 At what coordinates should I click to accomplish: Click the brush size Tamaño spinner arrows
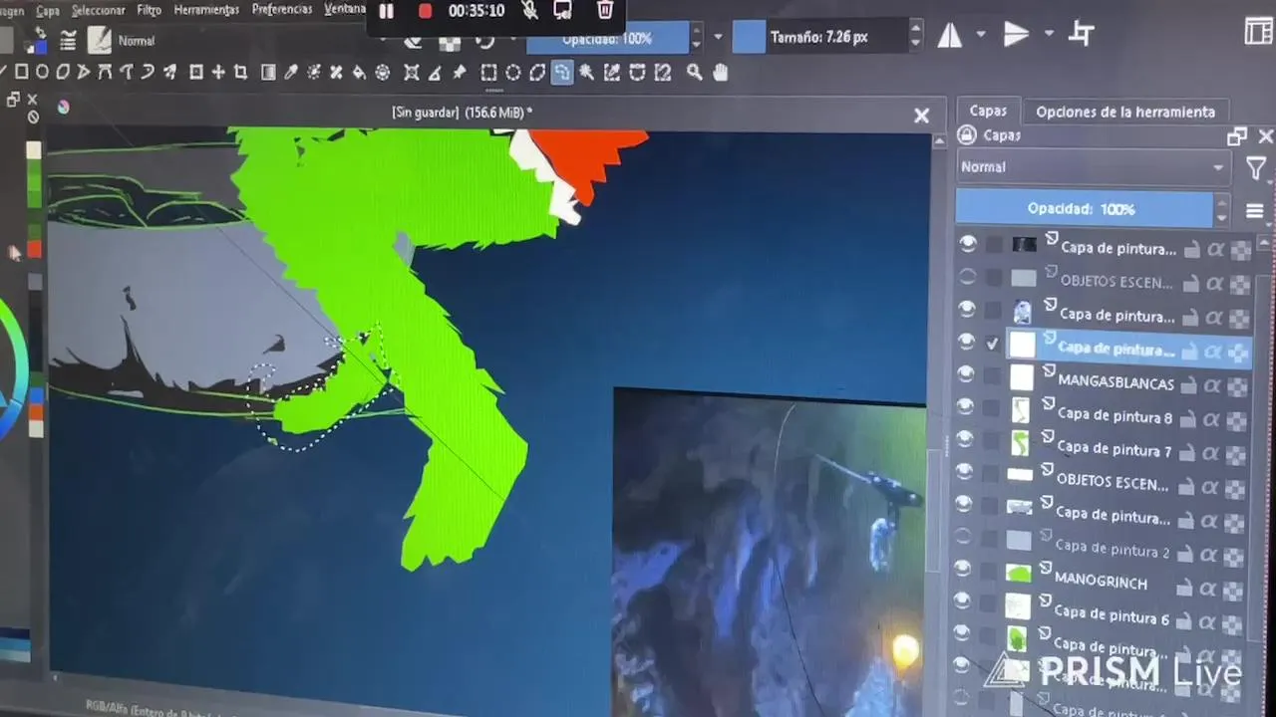pyautogui.click(x=916, y=37)
